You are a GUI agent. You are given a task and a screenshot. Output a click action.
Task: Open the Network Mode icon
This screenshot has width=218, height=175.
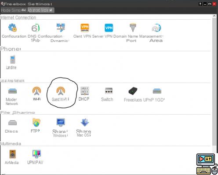tap(12, 91)
